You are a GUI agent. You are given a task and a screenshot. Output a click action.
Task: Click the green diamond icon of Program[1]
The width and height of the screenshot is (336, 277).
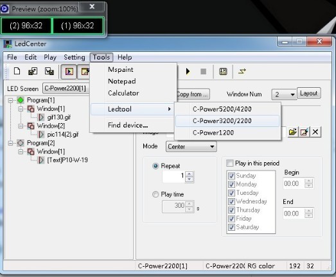(x=21, y=100)
